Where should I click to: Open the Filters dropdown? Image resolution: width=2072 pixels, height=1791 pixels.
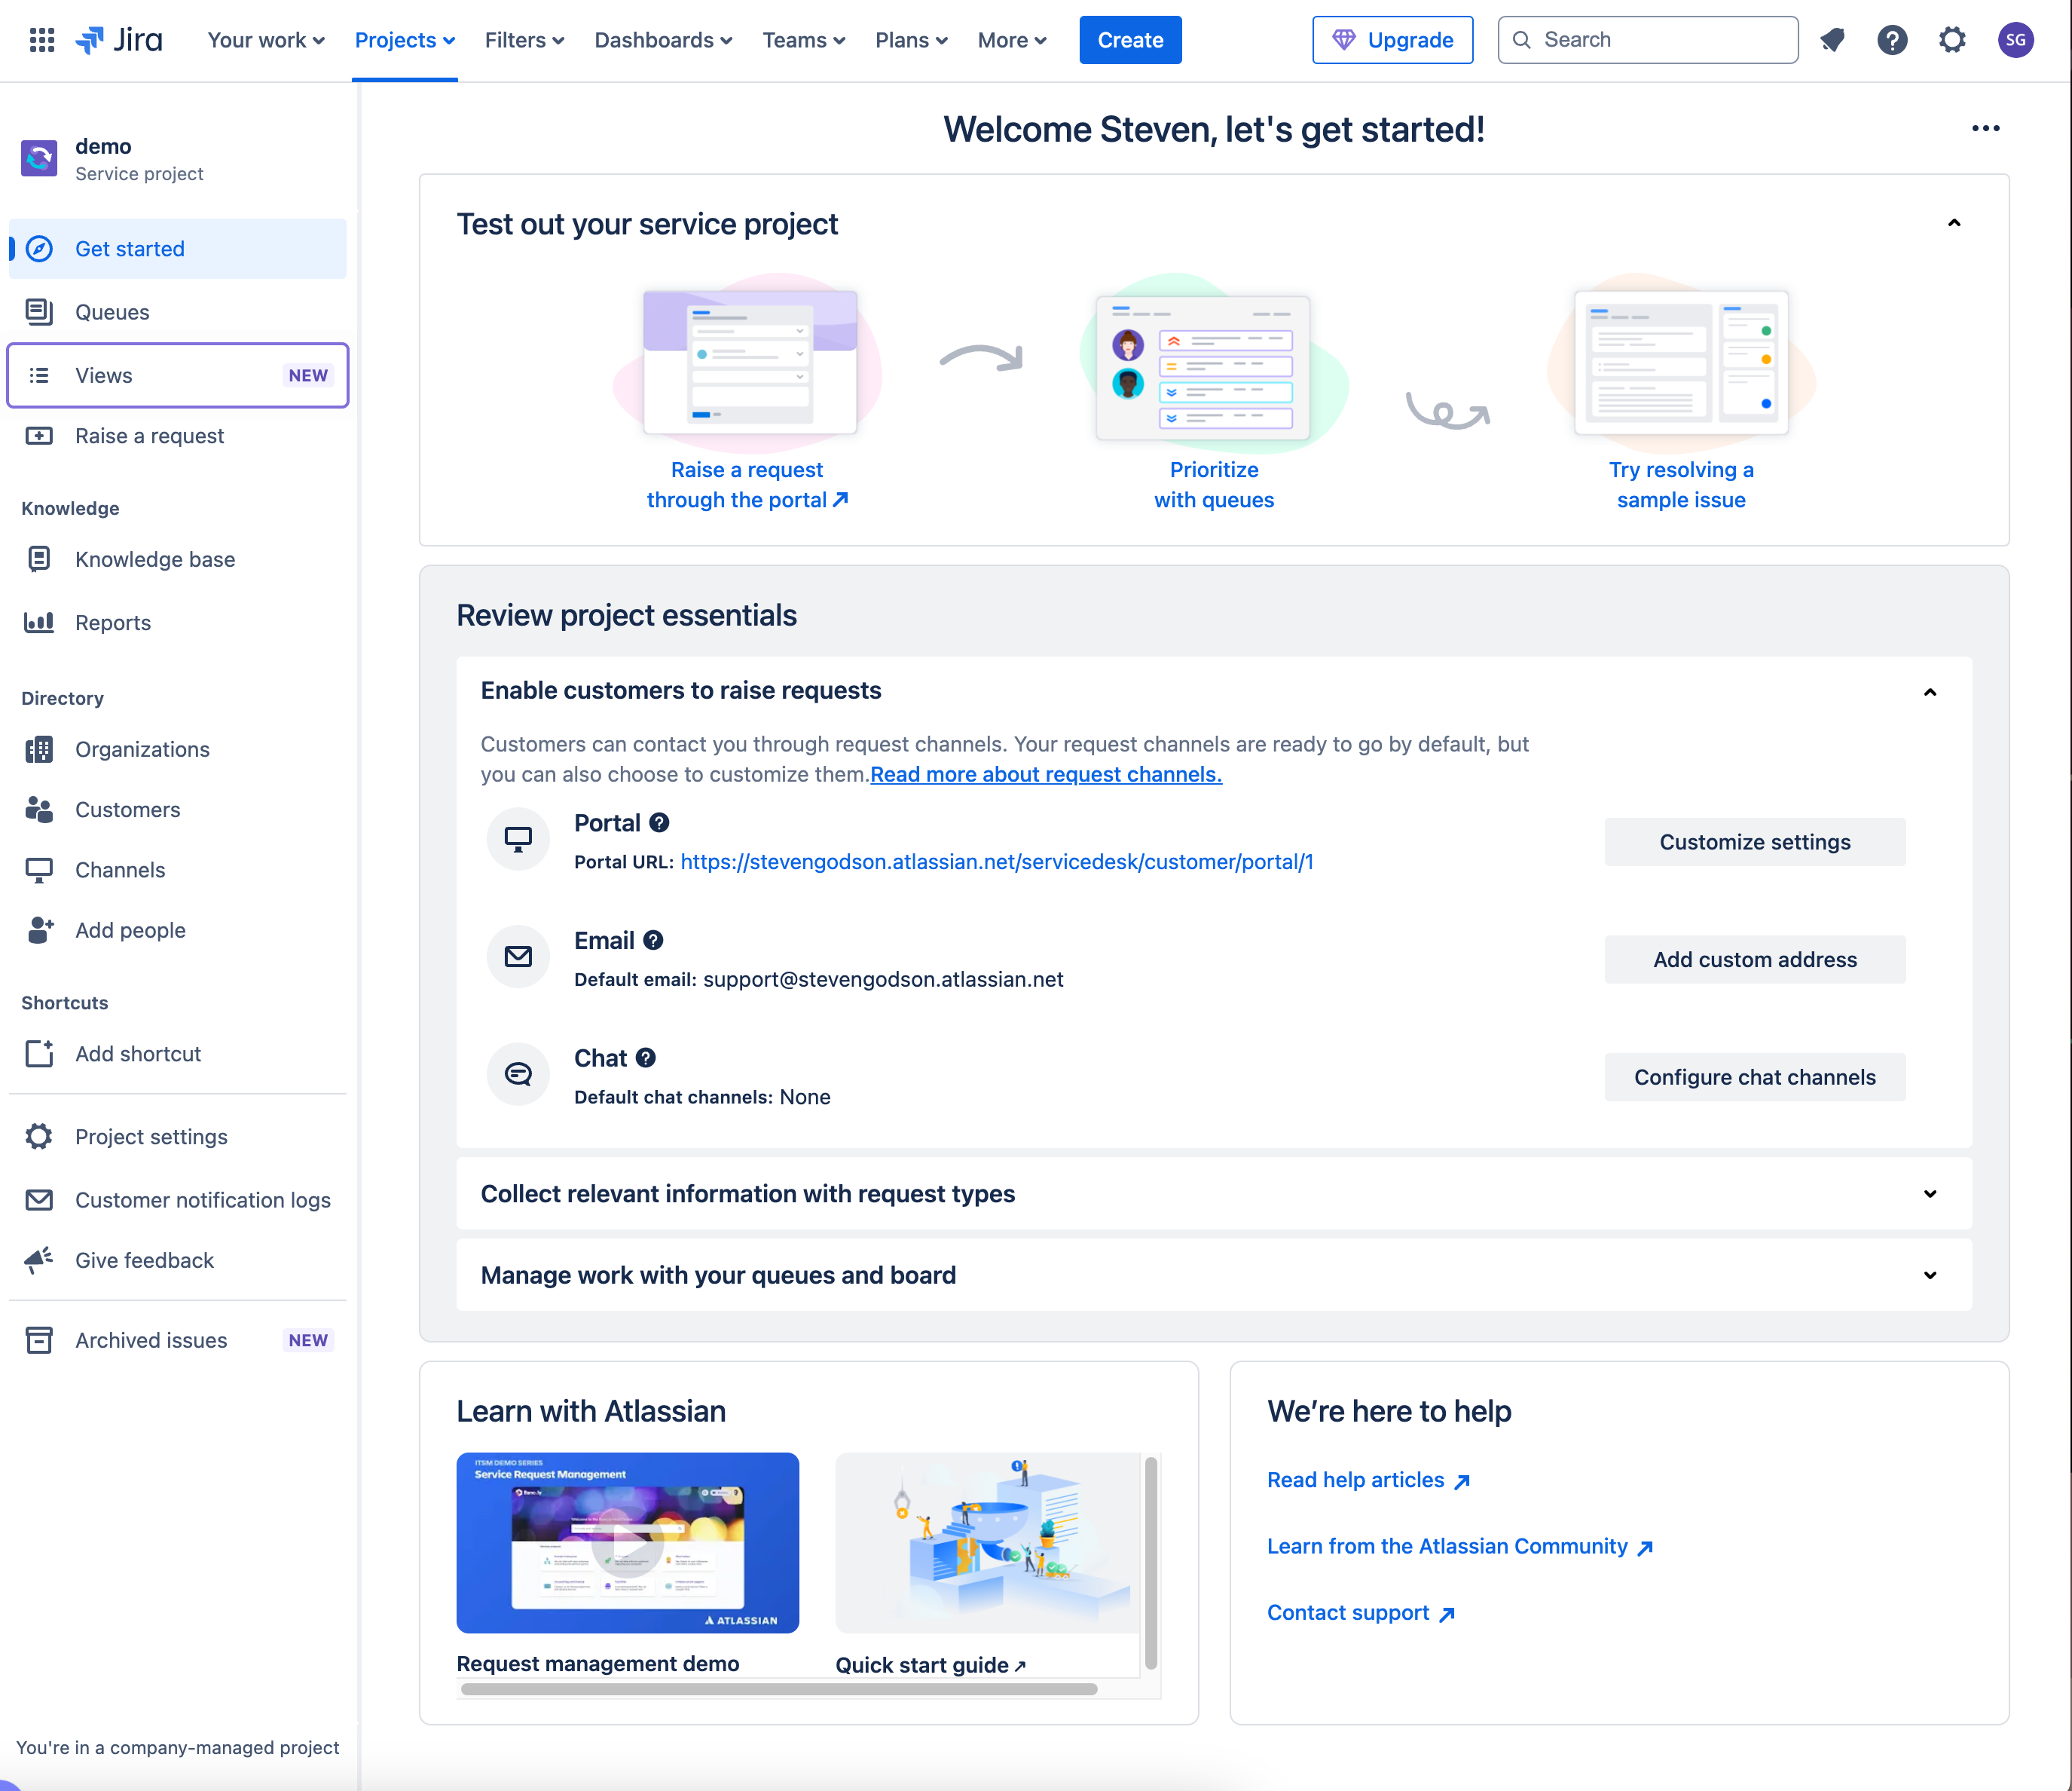tap(524, 40)
